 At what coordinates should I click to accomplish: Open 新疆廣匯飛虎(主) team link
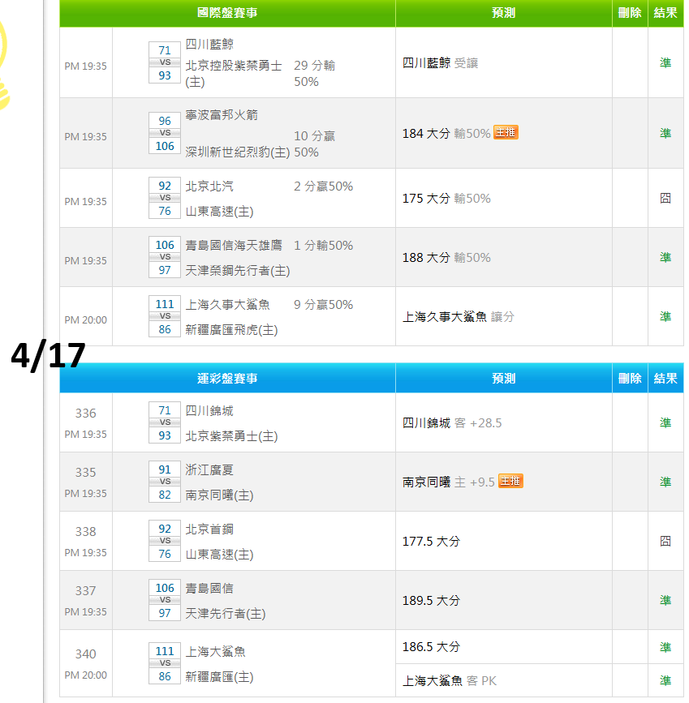[x=231, y=329]
